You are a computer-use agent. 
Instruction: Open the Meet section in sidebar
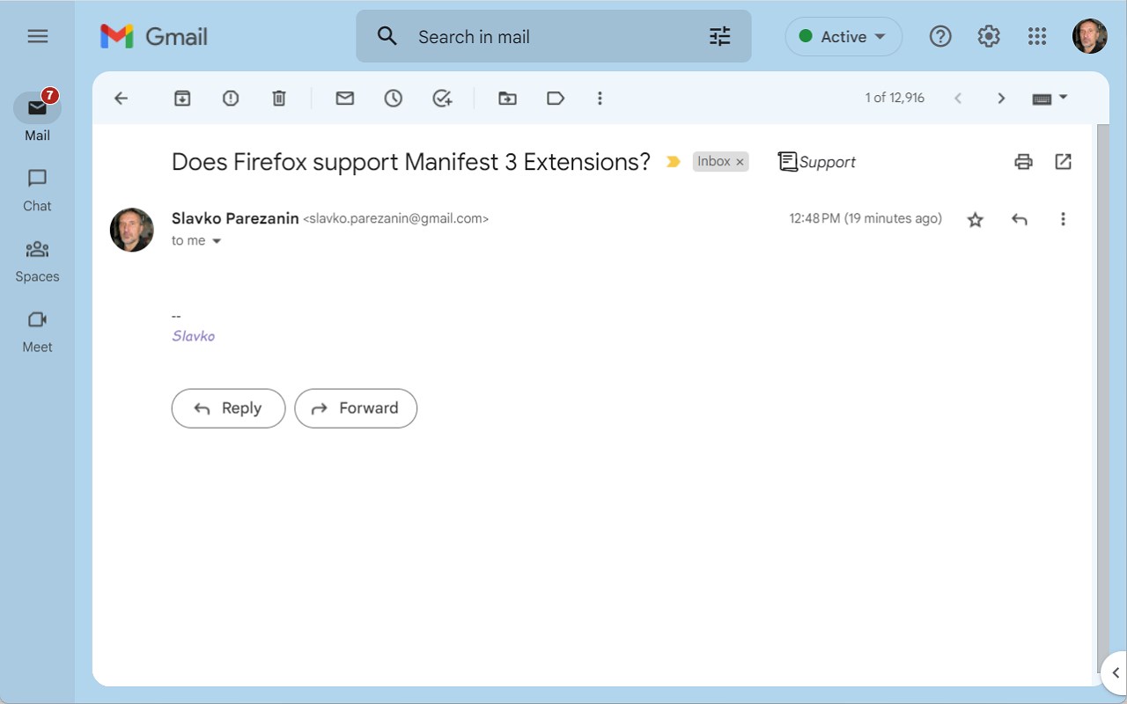(x=37, y=331)
